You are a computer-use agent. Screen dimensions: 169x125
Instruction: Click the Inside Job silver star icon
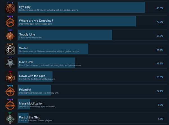10,63
